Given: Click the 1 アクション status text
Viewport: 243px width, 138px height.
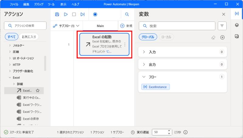Looking at the screenshot, I should [x=97, y=132].
